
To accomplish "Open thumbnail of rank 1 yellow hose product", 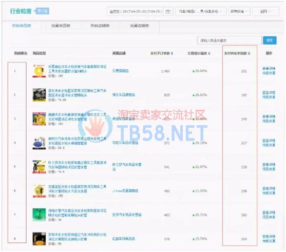I will tap(39, 71).
